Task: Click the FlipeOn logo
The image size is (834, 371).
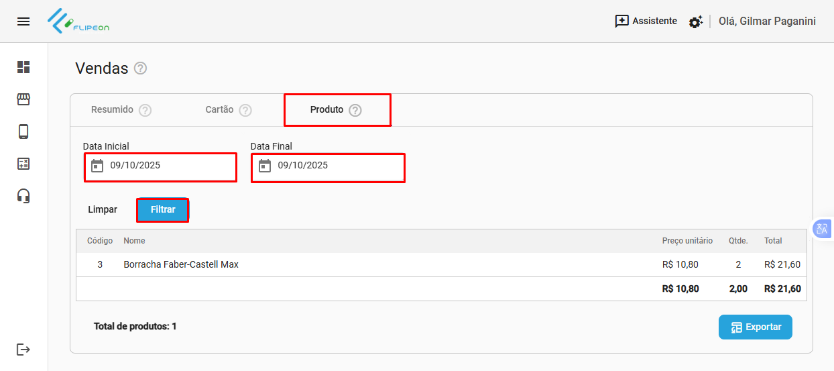Action: pos(78,21)
